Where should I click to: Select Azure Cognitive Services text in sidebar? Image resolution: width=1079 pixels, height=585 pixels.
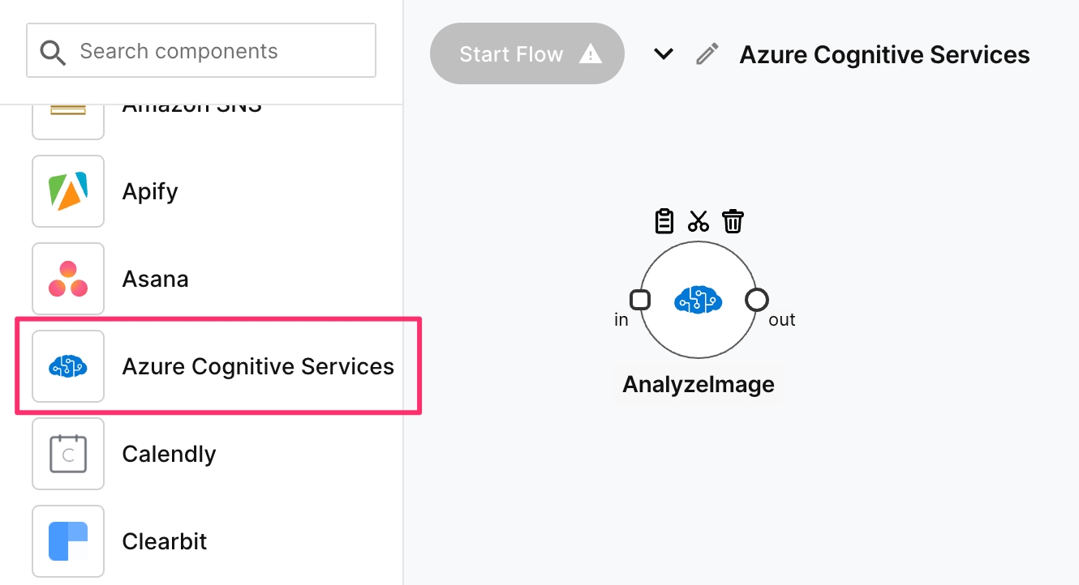coord(258,366)
